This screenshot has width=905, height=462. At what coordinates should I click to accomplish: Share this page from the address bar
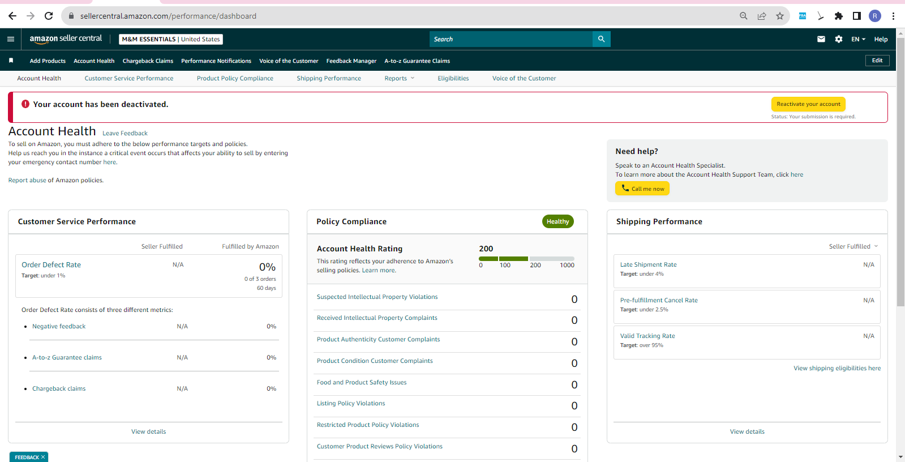(762, 16)
